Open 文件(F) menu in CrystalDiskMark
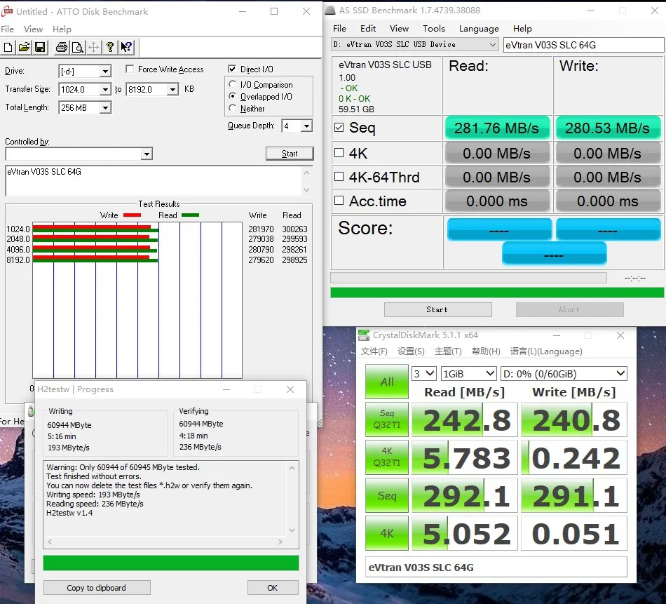 374,351
